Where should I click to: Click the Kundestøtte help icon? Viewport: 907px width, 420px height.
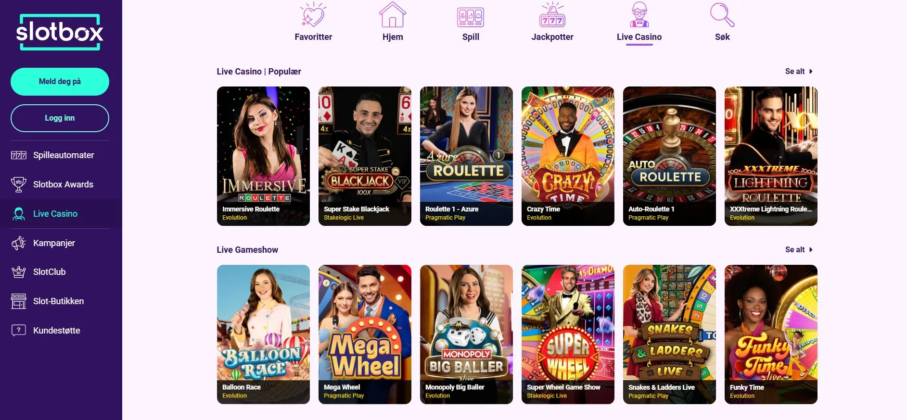click(19, 331)
